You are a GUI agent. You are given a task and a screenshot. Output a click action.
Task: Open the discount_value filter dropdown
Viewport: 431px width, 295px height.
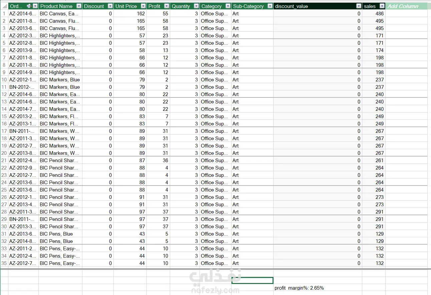pyautogui.click(x=359, y=6)
